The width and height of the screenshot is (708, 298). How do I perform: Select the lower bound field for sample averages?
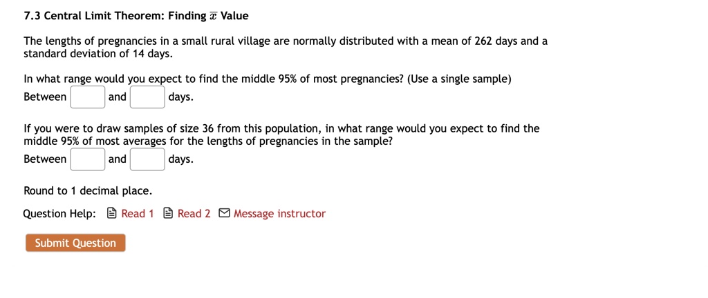88,159
